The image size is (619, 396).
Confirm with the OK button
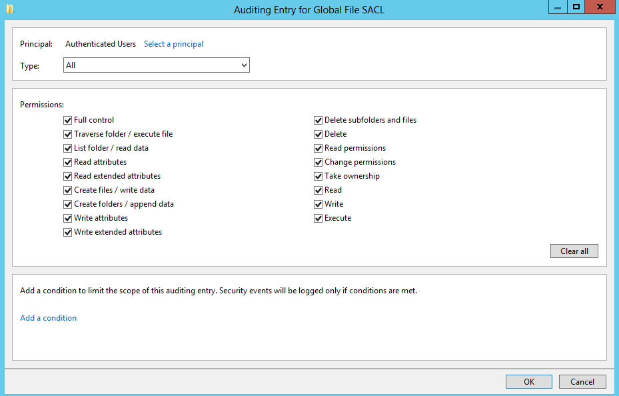click(529, 382)
